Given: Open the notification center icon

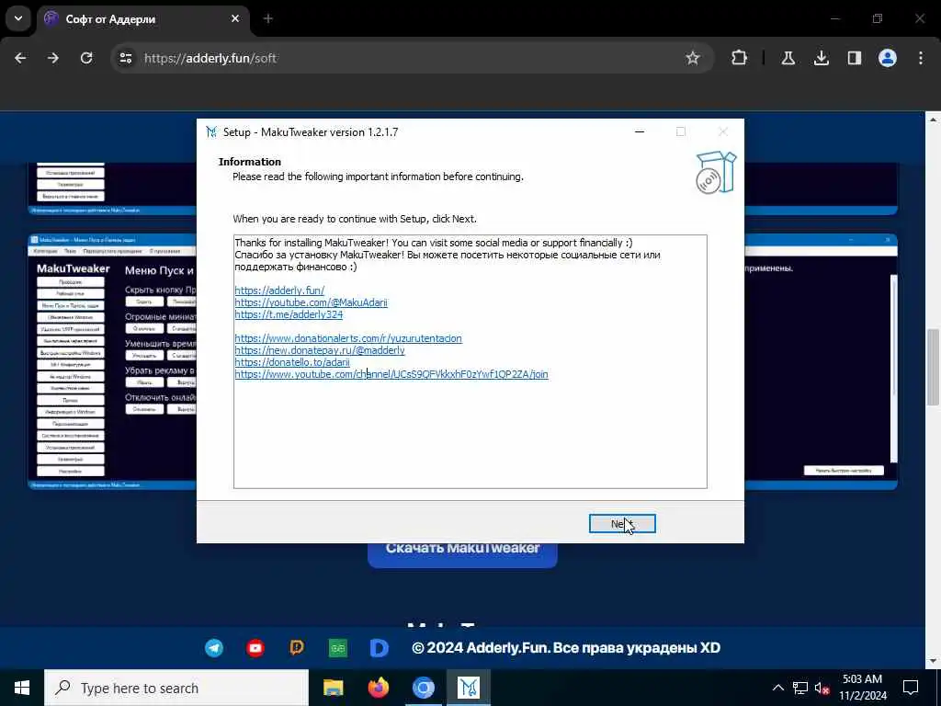Looking at the screenshot, I should pyautogui.click(x=911, y=688).
